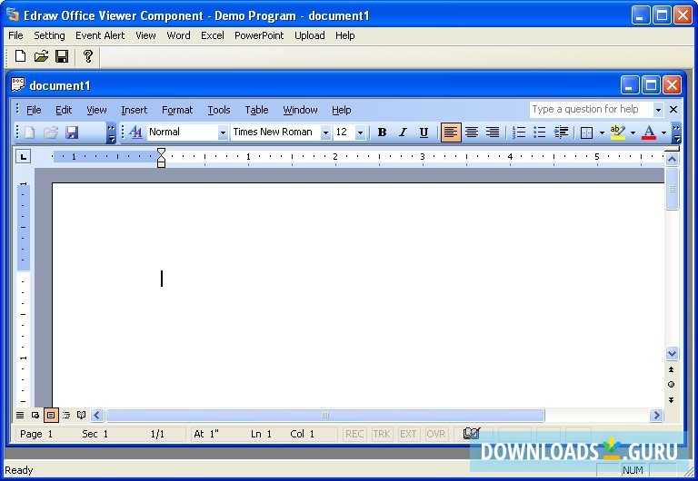
Task: Click the vertical scrollbar down arrow
Action: [x=673, y=354]
